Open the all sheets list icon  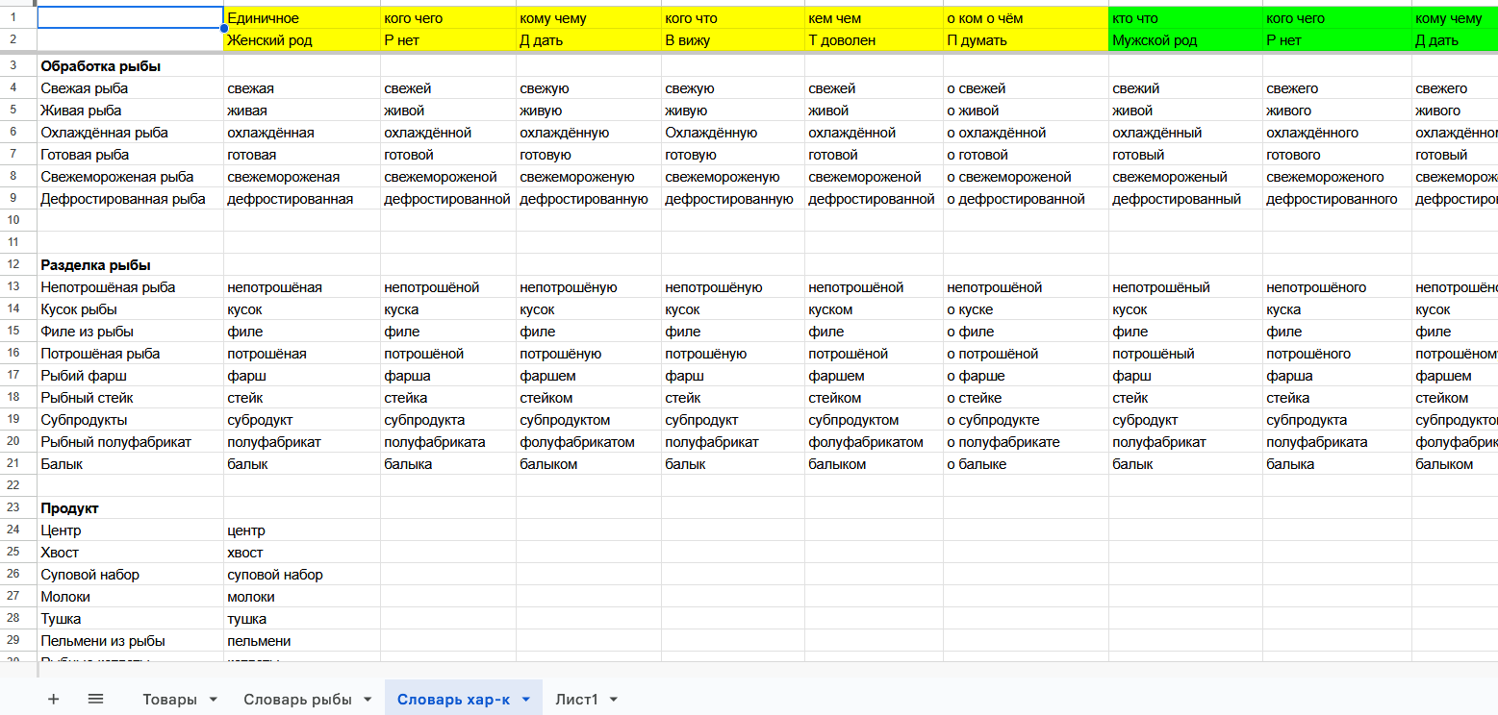point(95,699)
